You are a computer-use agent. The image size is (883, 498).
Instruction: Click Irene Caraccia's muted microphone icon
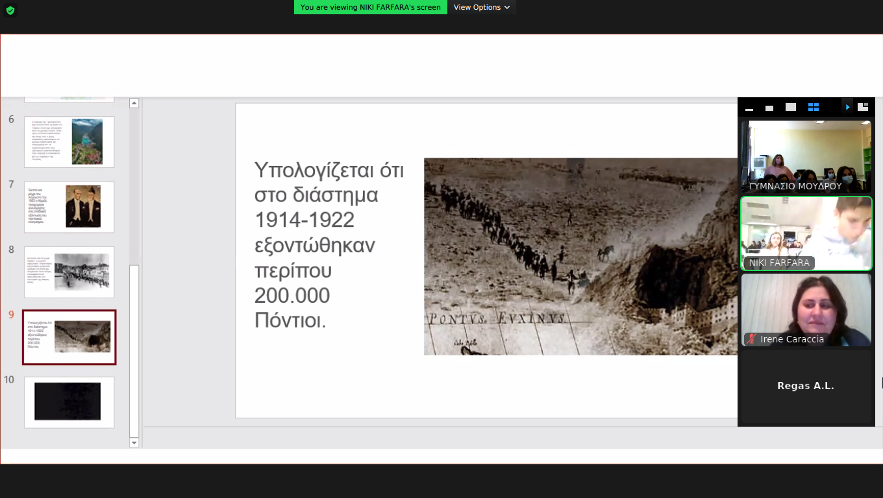point(752,339)
